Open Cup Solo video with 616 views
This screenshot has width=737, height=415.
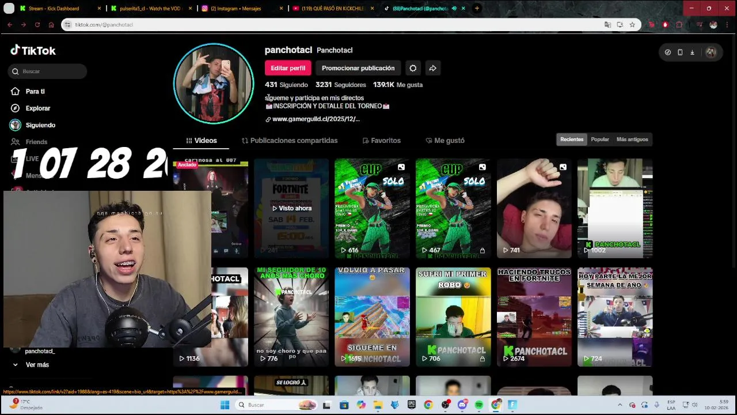372,208
